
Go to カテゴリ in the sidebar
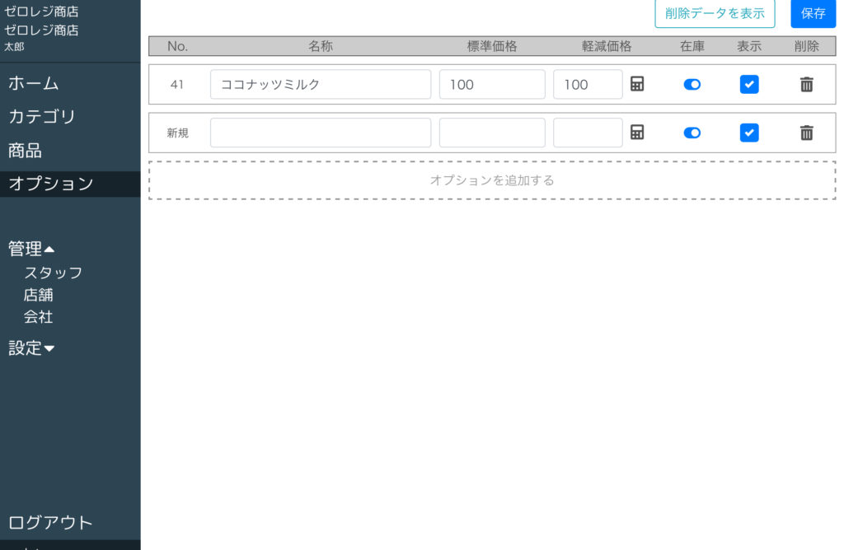click(42, 117)
